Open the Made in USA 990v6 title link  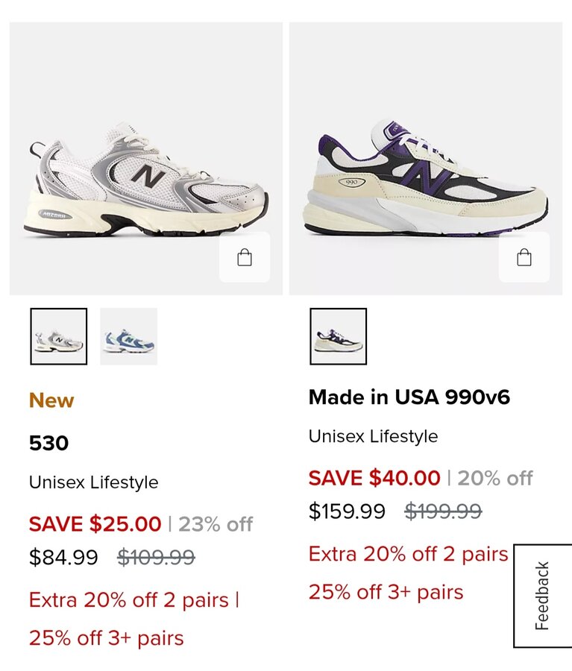pos(409,397)
